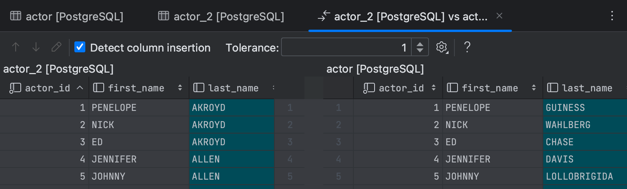Image resolution: width=627 pixels, height=189 pixels.
Task: Click the left table last_name column header
Action: [x=233, y=88]
